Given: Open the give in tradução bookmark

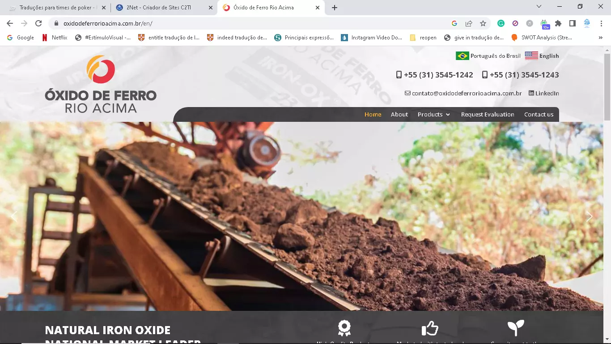Looking at the screenshot, I should pos(474,38).
